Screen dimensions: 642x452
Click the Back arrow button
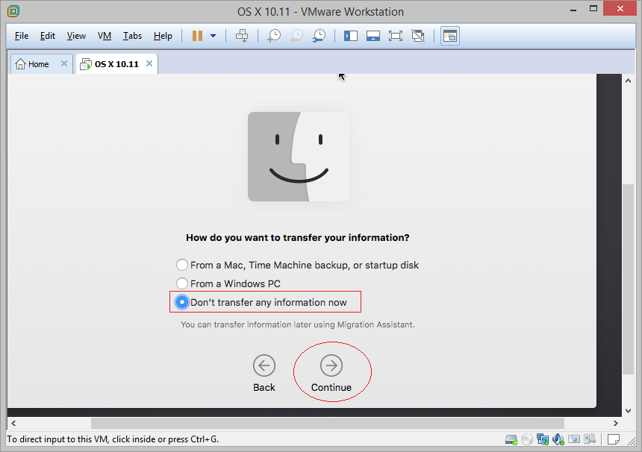[x=264, y=365]
